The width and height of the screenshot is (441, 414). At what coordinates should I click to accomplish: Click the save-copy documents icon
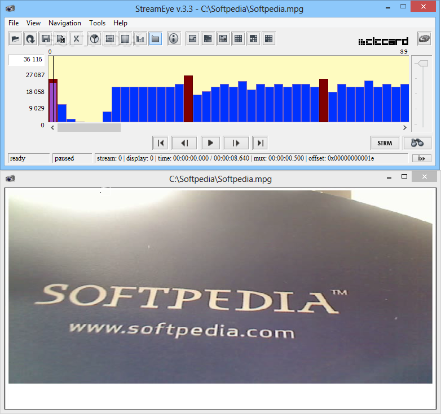click(x=61, y=39)
